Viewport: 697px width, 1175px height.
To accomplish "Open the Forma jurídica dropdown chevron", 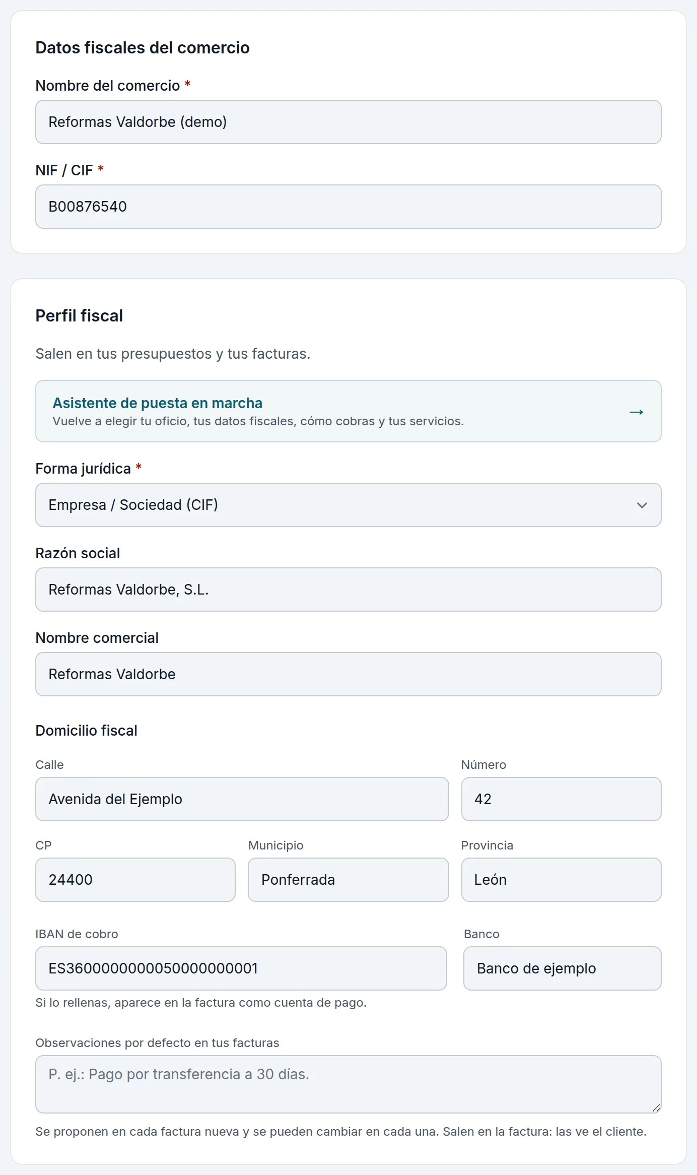I will [x=642, y=505].
